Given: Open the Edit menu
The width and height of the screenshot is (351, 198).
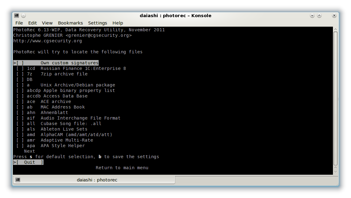Looking at the screenshot, I should tap(32, 23).
